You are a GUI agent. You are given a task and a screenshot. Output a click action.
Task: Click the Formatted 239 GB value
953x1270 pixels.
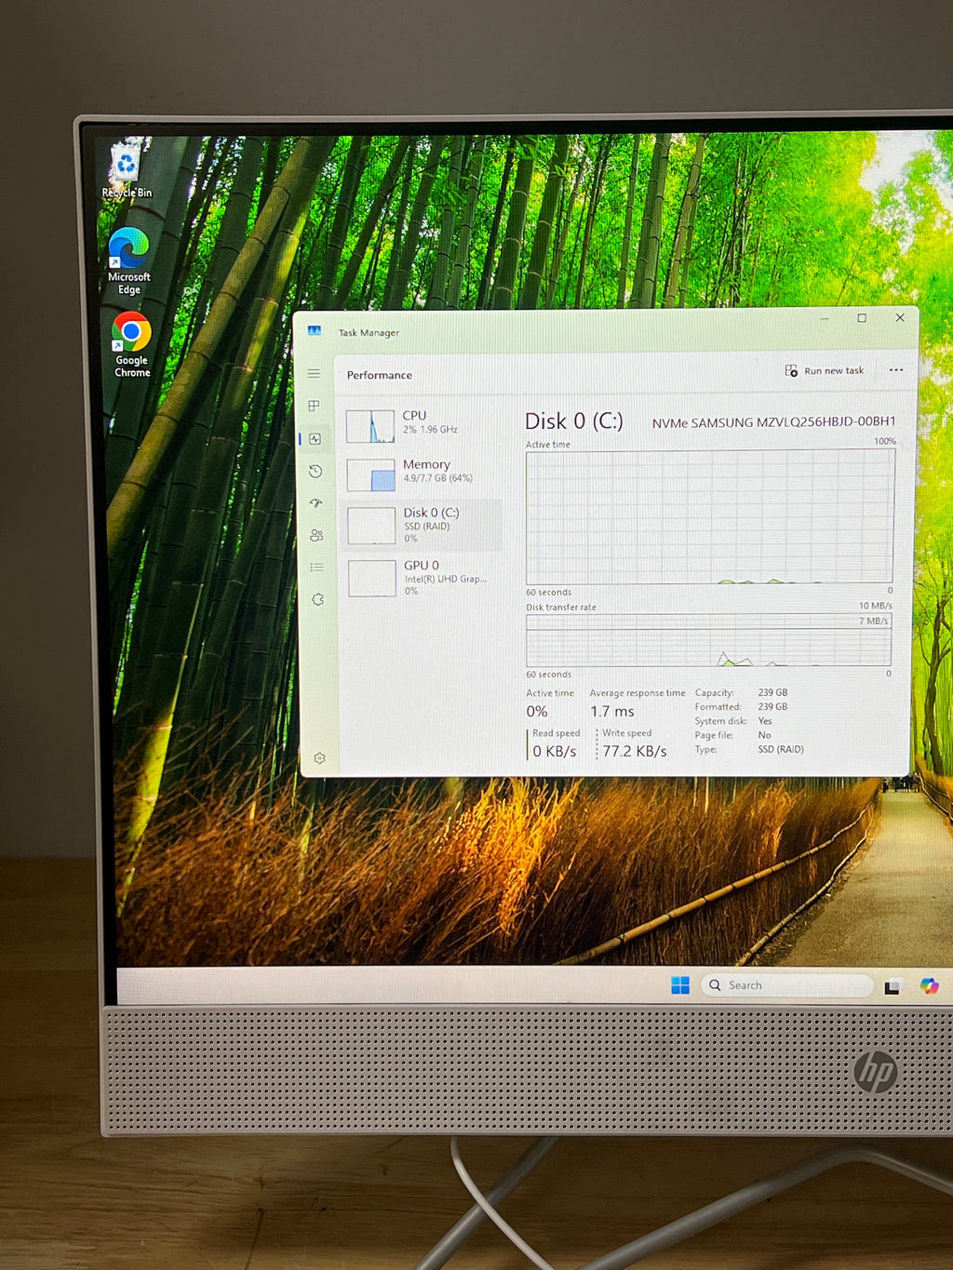tap(772, 707)
